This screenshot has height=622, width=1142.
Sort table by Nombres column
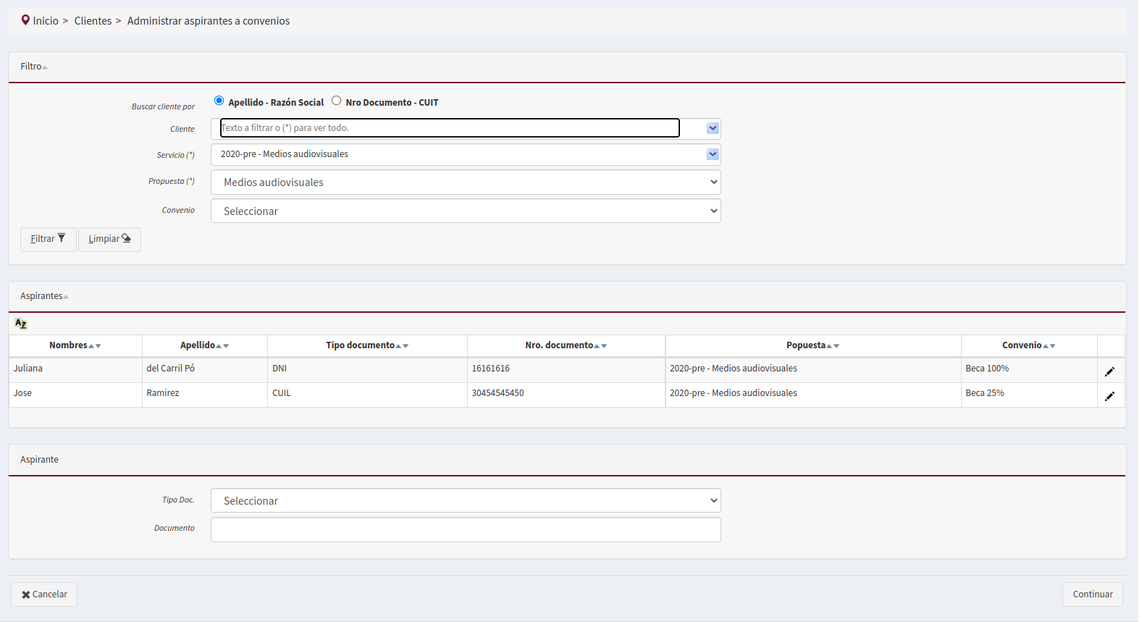click(x=75, y=345)
